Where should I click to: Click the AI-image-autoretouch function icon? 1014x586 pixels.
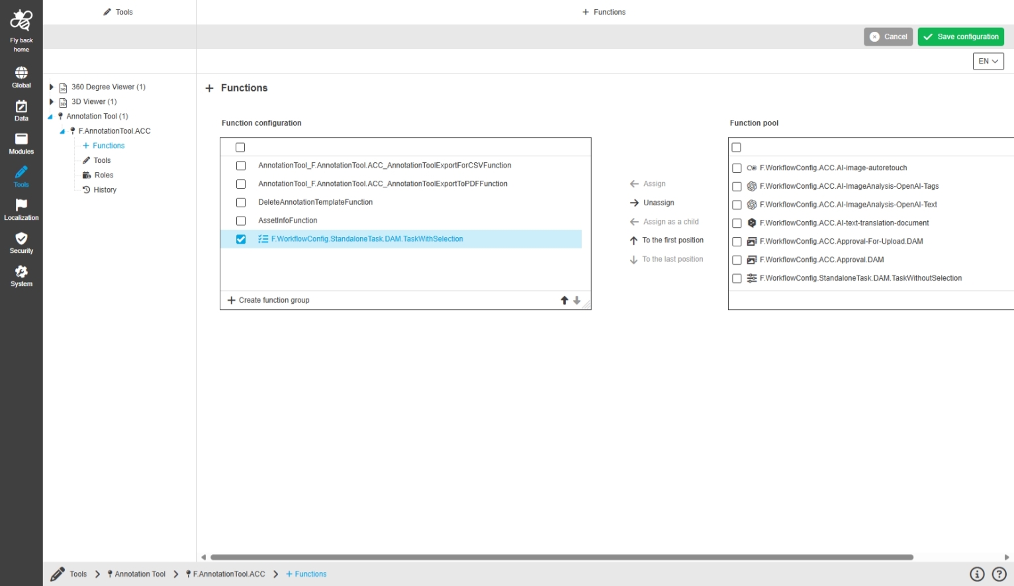pyautogui.click(x=752, y=168)
